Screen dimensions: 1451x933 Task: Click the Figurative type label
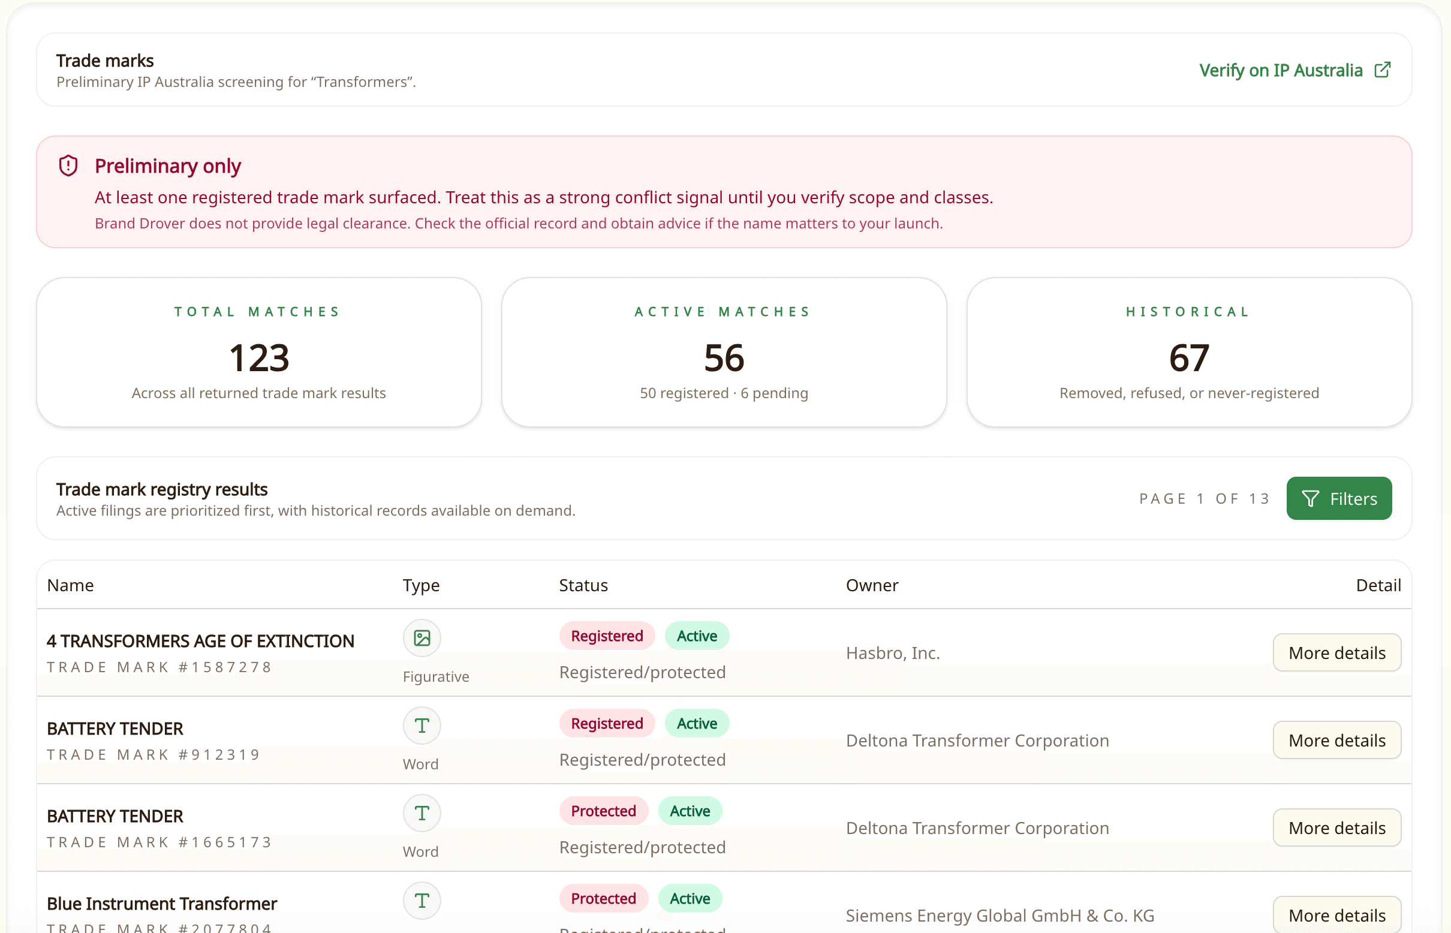tap(436, 677)
